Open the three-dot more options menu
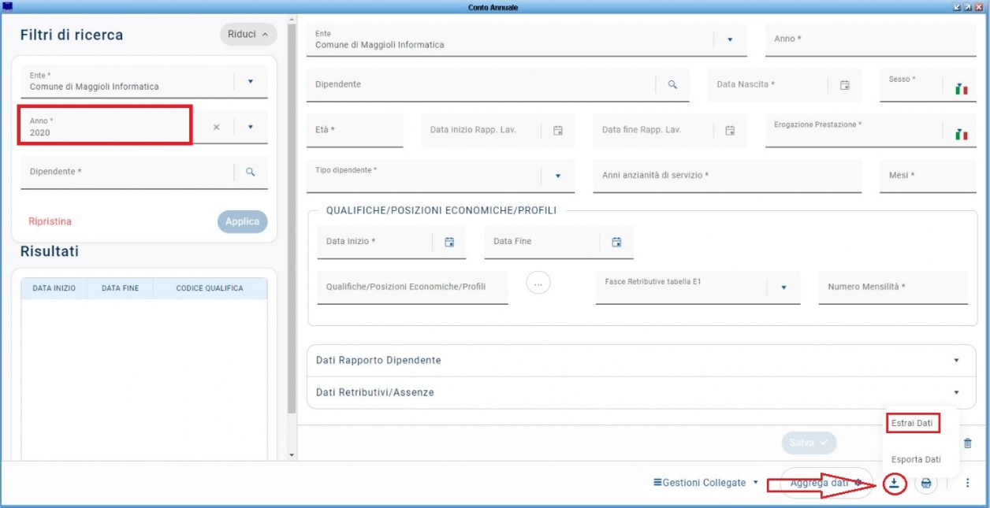Image resolution: width=990 pixels, height=508 pixels. pos(968,484)
